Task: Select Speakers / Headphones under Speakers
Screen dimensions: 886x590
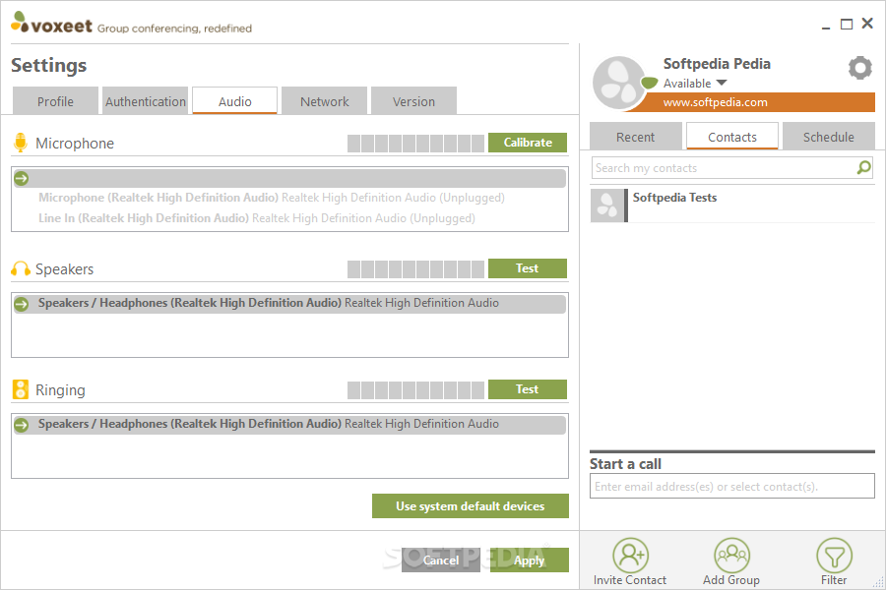Action: tap(289, 303)
